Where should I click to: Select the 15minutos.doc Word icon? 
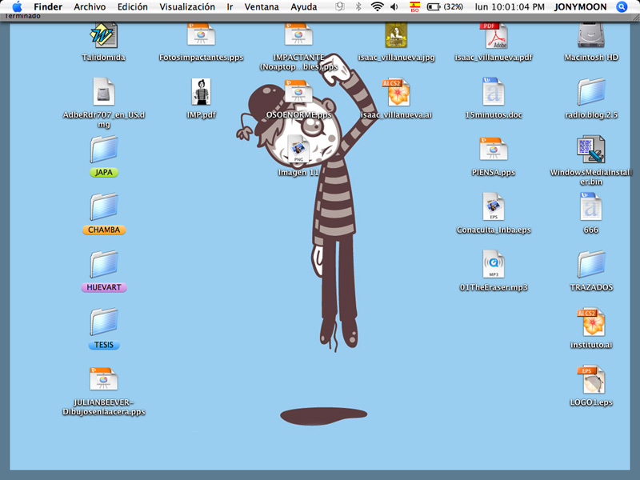494,91
